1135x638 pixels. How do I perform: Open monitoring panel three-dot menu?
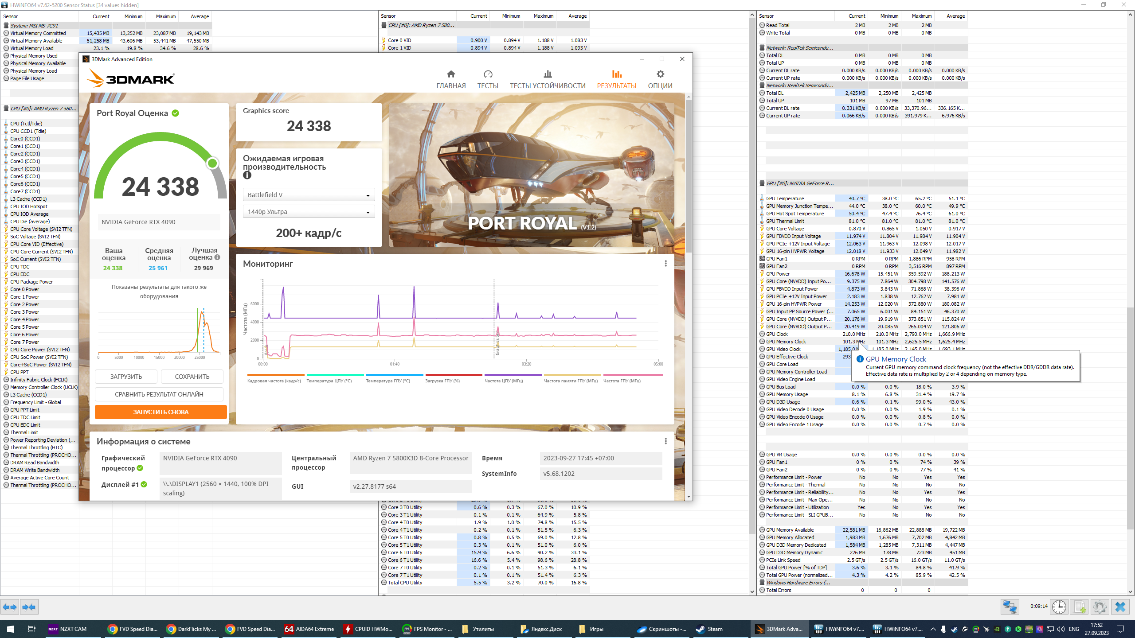click(665, 264)
